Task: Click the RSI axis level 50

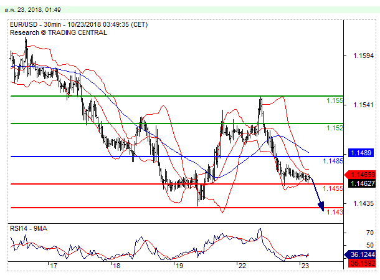Action: (370, 245)
